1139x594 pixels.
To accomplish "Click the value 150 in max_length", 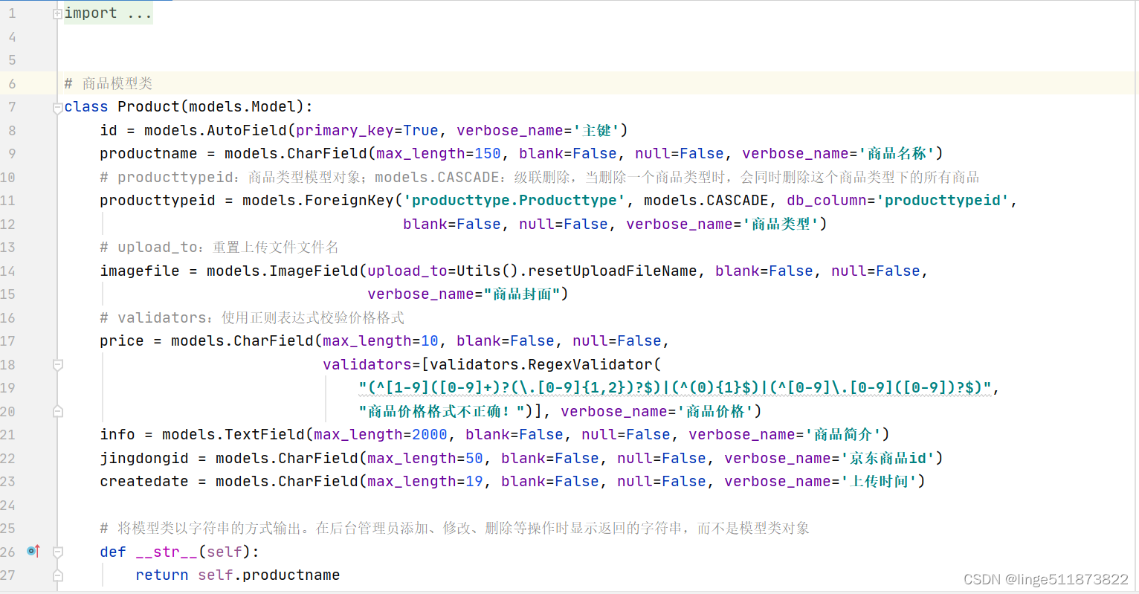I will pos(488,153).
